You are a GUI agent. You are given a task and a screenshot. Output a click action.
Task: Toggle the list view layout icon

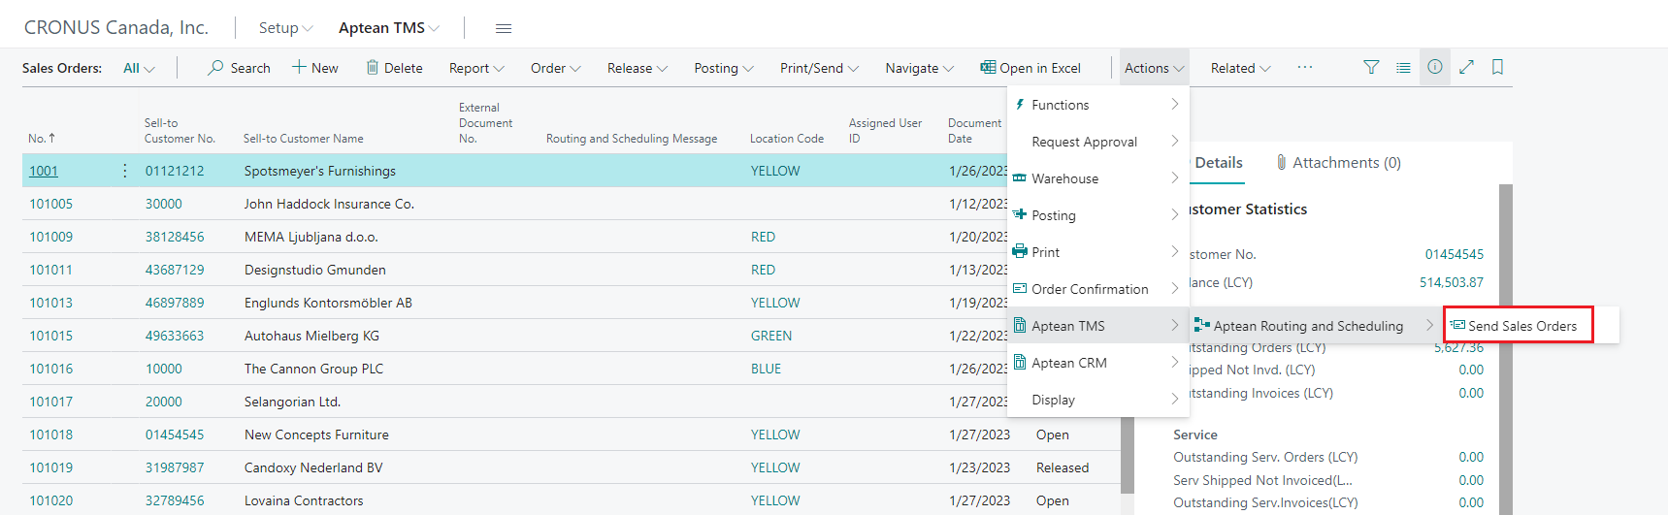pyautogui.click(x=1403, y=67)
